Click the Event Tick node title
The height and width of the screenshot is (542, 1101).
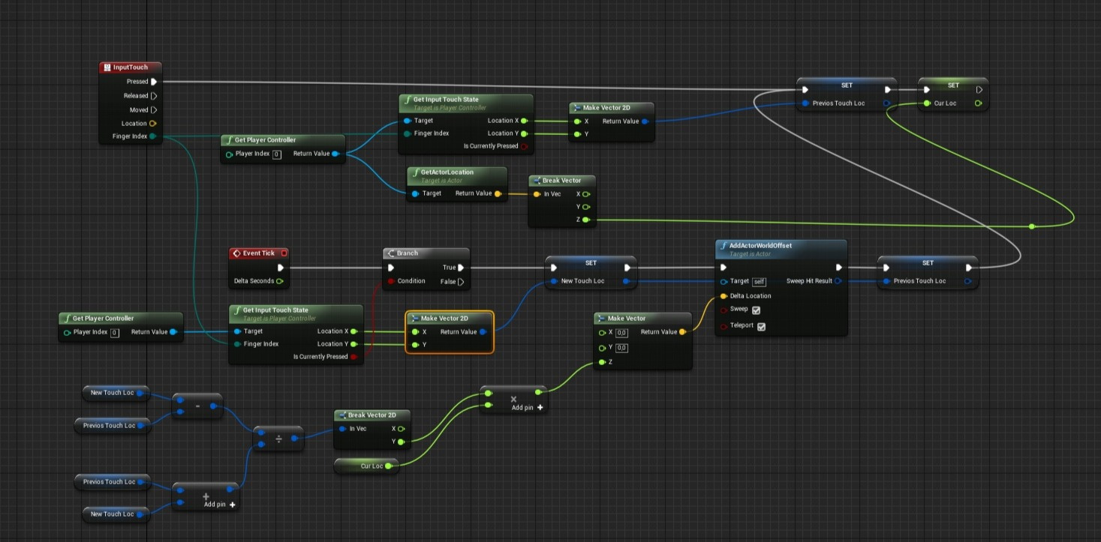tap(259, 253)
